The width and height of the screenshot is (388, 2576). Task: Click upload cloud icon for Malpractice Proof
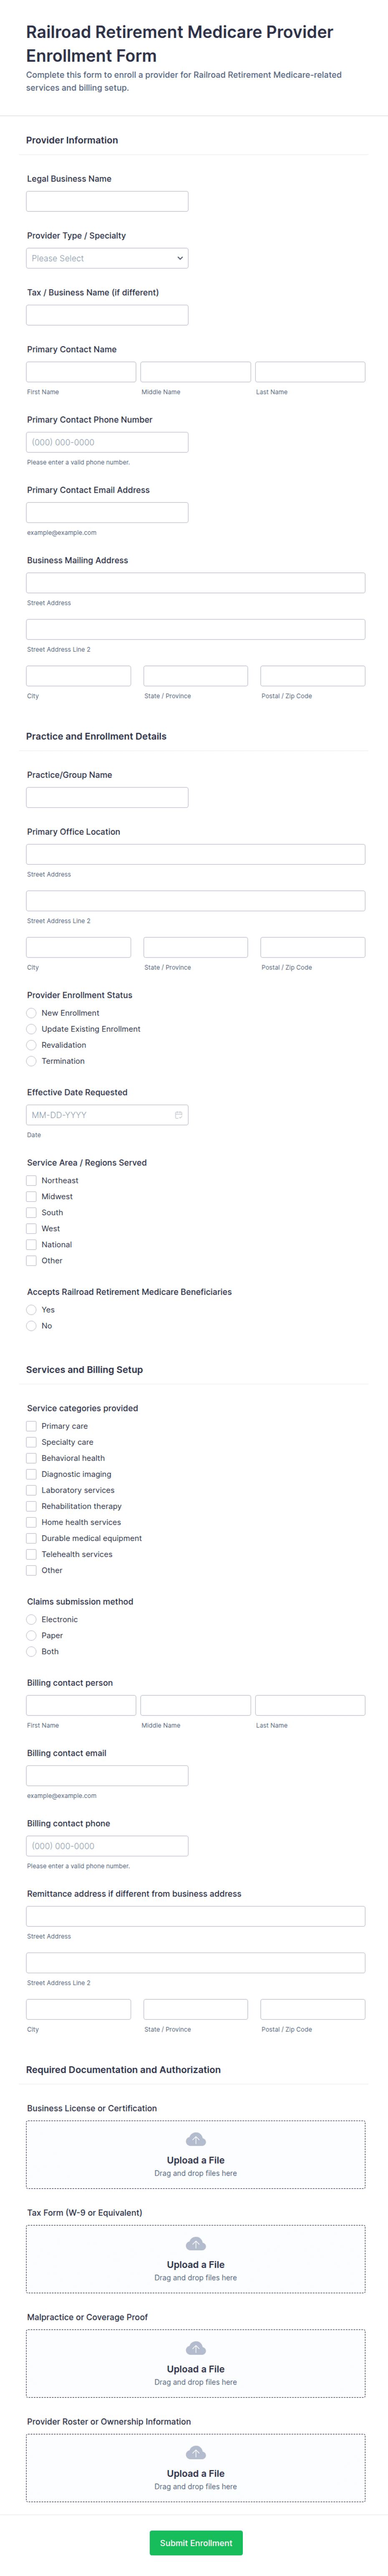(196, 2347)
